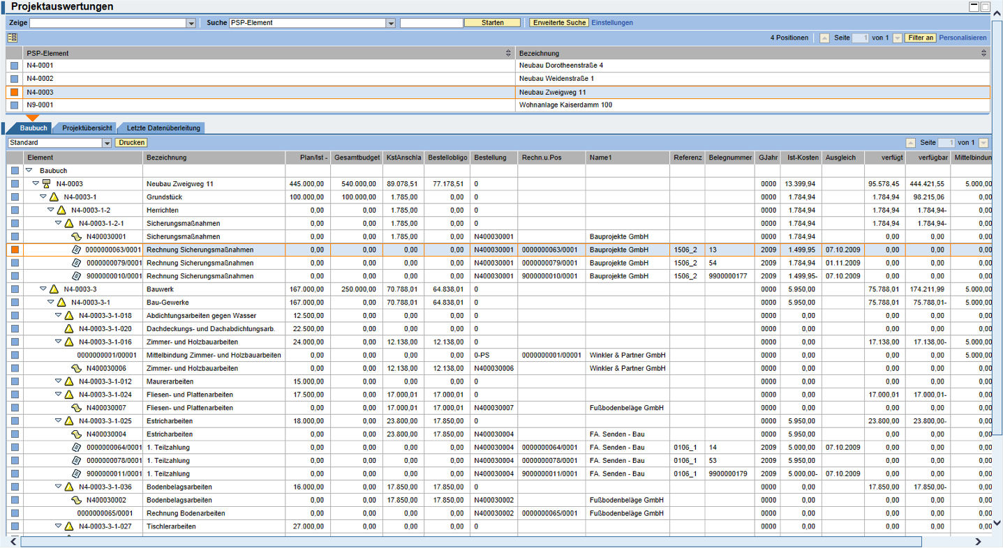The width and height of the screenshot is (1003, 548).
Task: Click the order icon next to N400030001
Action: (77, 236)
